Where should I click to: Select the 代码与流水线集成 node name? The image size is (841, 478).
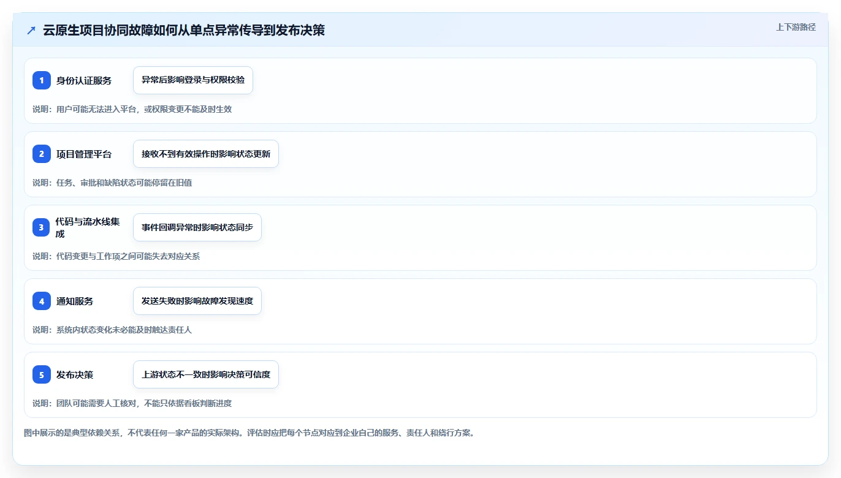88,227
